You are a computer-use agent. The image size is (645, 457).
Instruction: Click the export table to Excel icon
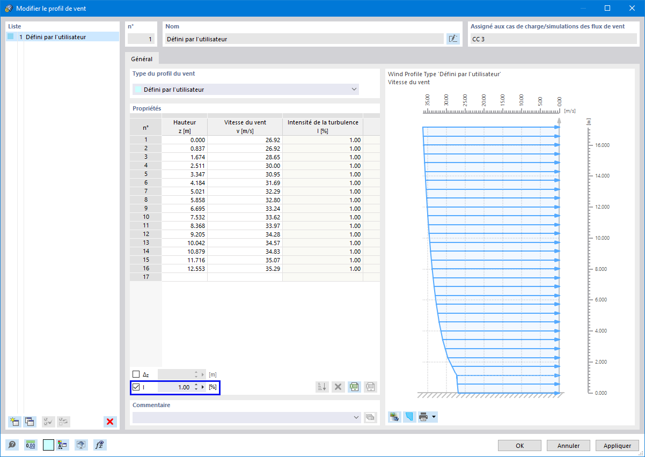click(354, 387)
